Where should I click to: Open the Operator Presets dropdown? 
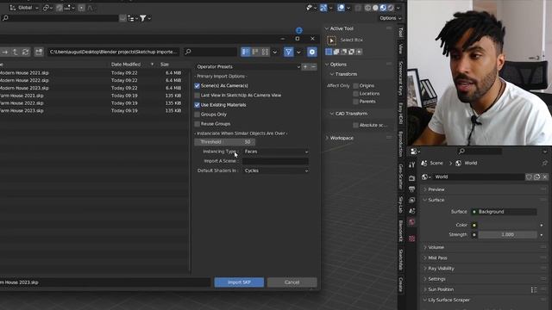click(248, 67)
